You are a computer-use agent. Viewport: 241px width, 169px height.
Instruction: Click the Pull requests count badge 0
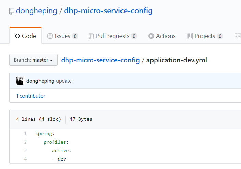coord(134,36)
